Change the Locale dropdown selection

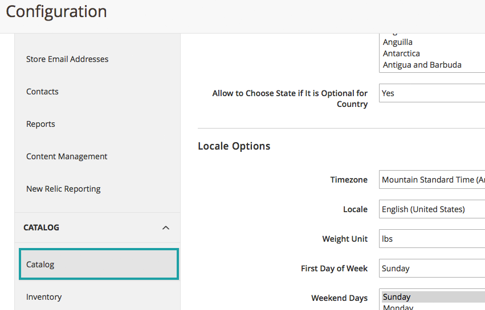[x=431, y=209]
